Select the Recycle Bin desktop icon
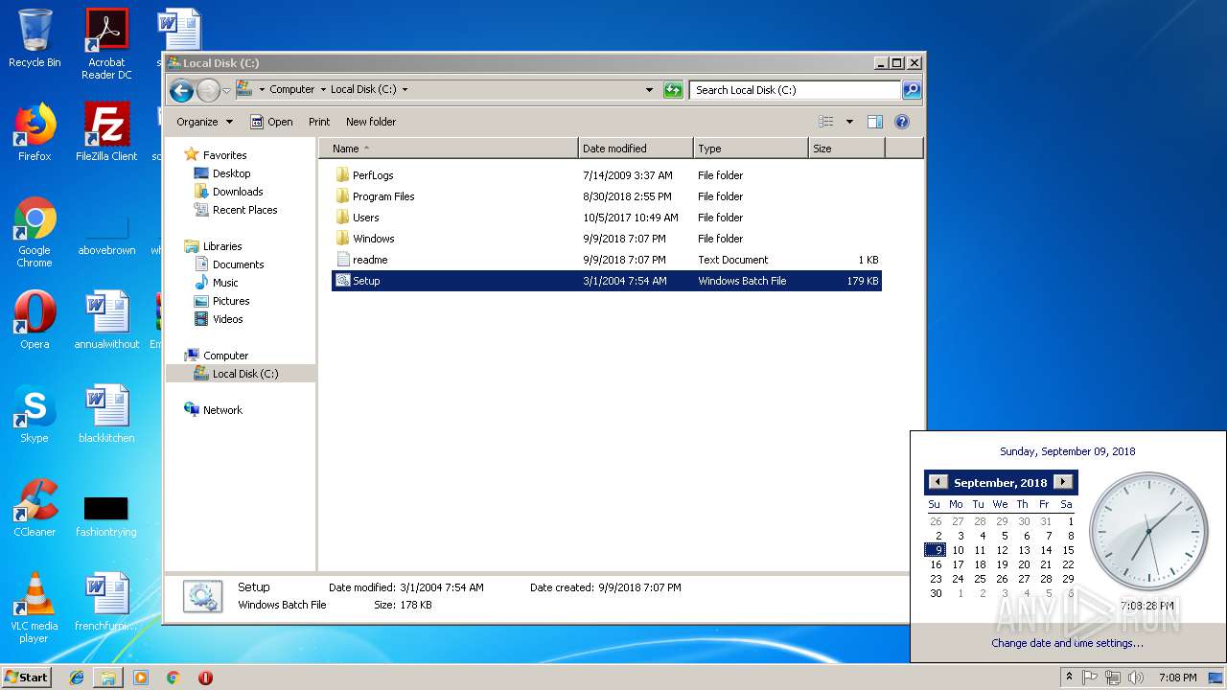 (35, 38)
